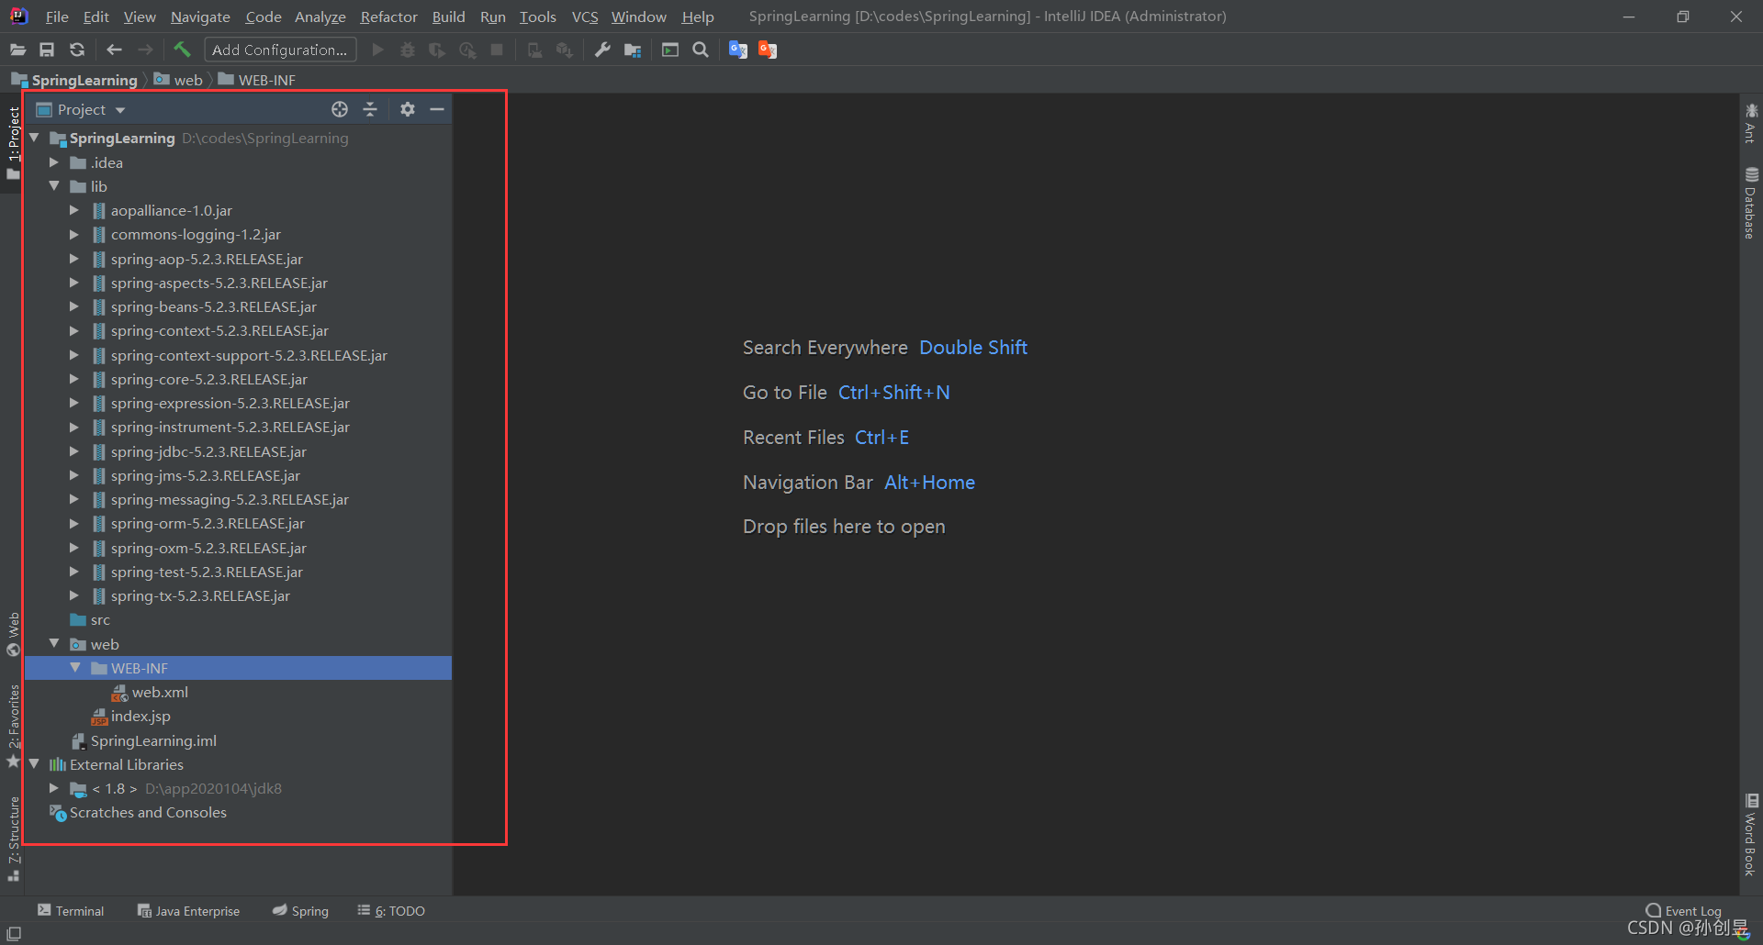Open the Spring tool window tab

(300, 911)
